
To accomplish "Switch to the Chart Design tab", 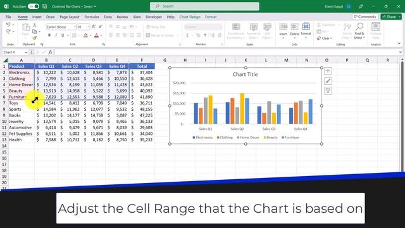I will [x=190, y=17].
